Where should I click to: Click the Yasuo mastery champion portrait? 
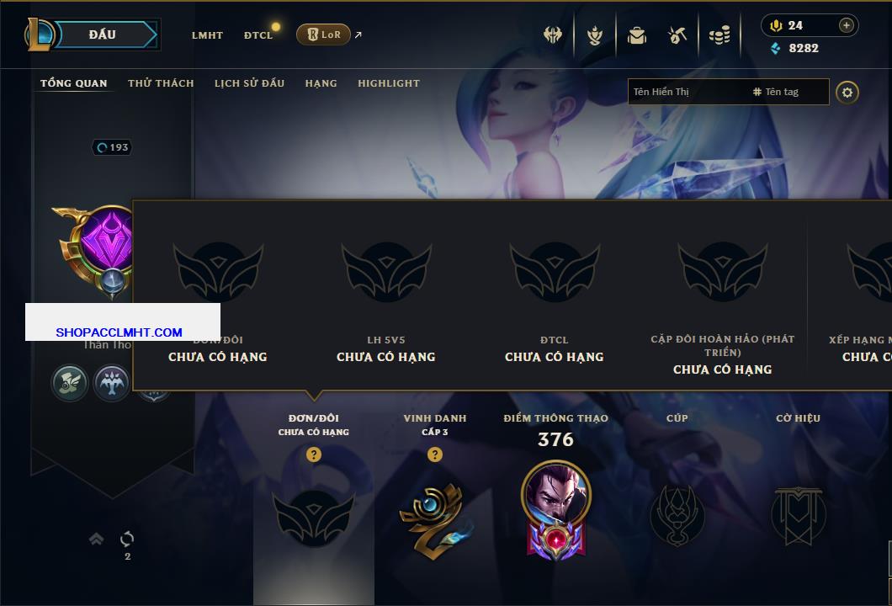coord(555,492)
